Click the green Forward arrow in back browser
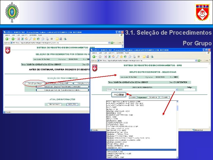Viewport: 213px width, 160px height. pyautogui.click(x=13, y=39)
